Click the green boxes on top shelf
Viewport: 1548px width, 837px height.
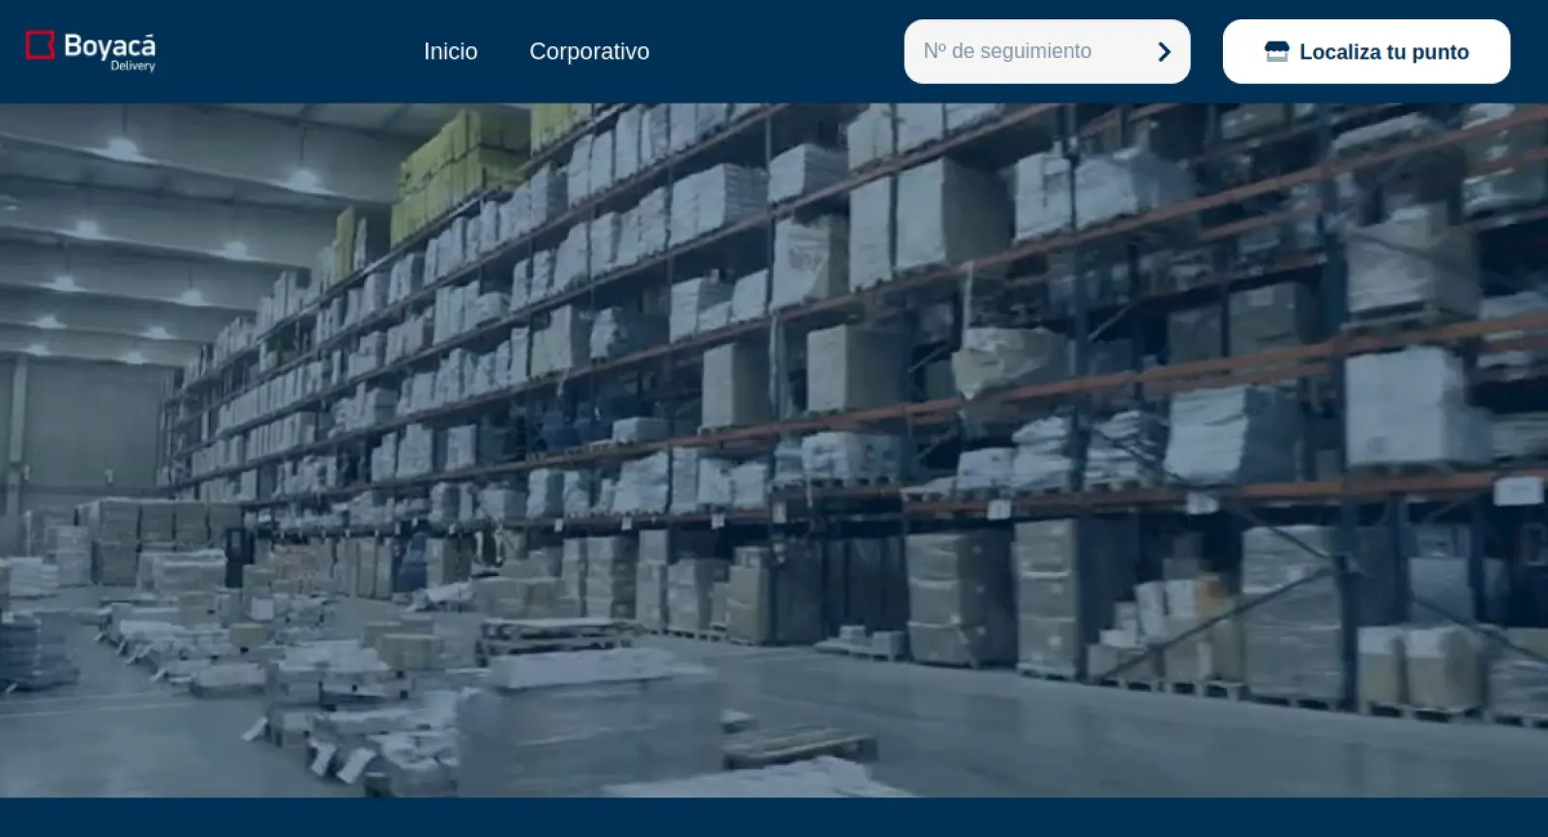click(464, 159)
